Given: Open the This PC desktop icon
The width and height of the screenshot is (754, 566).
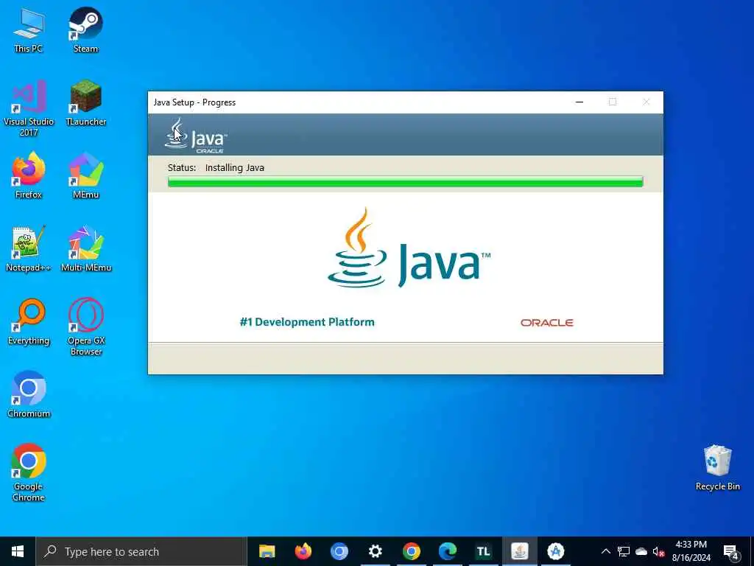Looking at the screenshot, I should pyautogui.click(x=29, y=29).
